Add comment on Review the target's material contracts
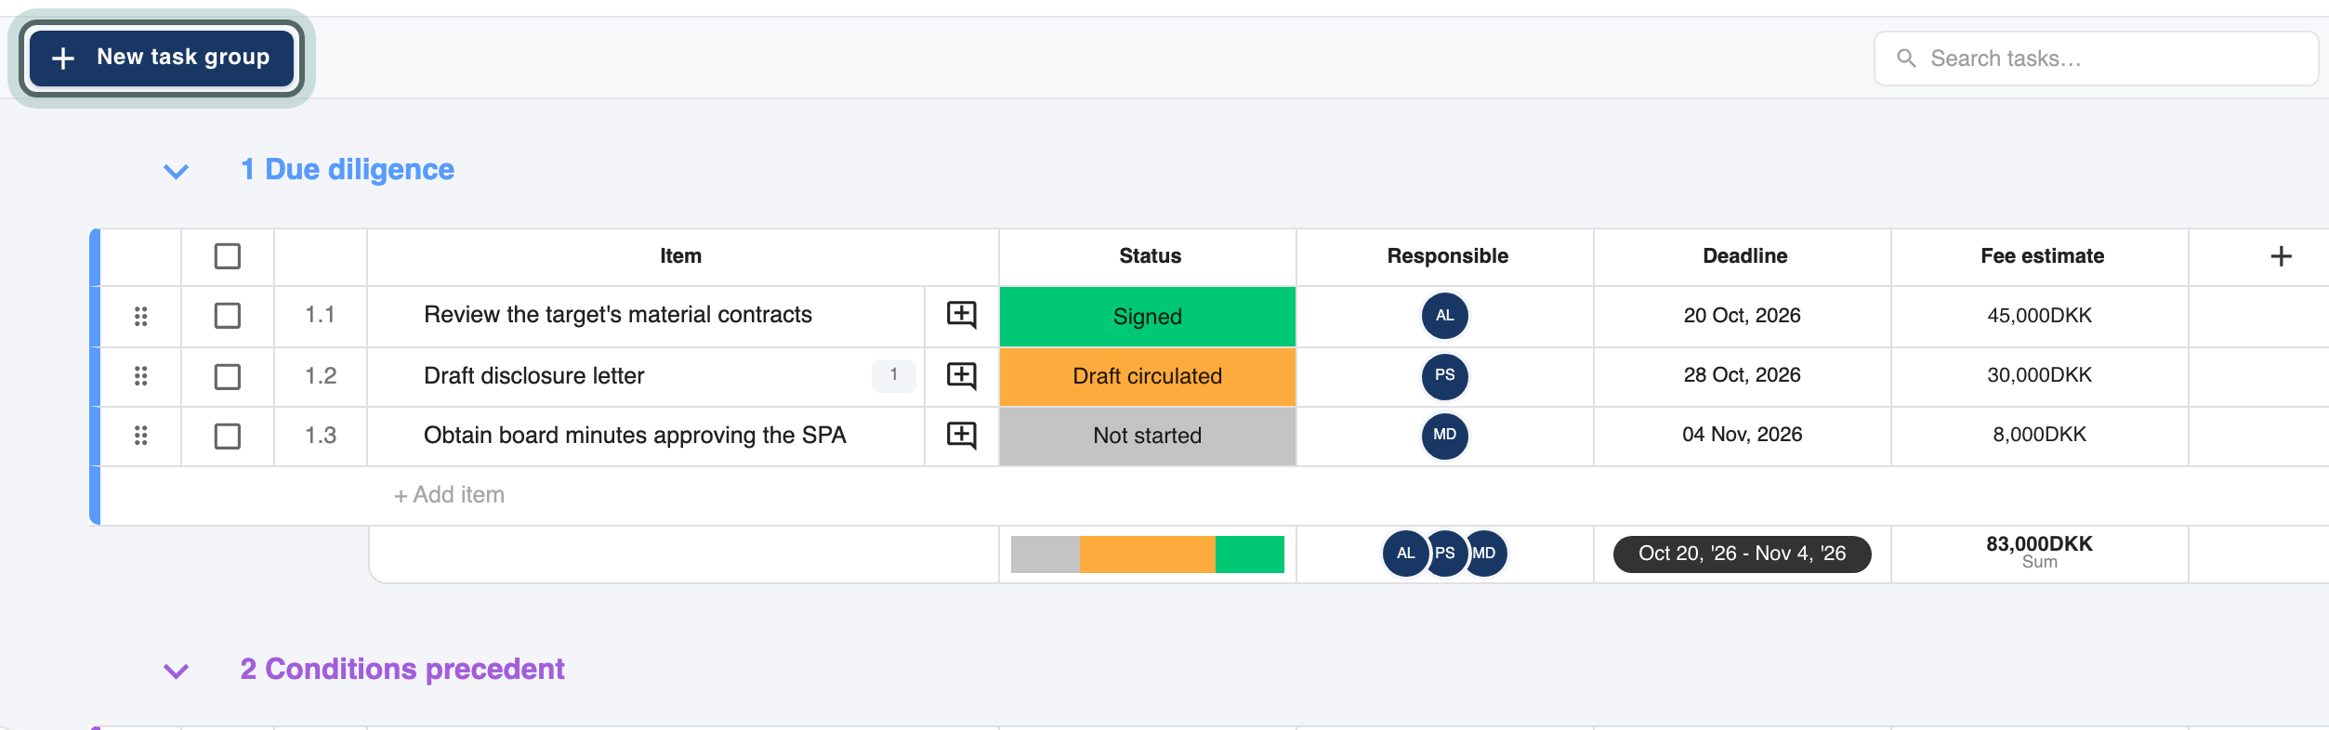Viewport: 2329px width, 730px height. 961,315
